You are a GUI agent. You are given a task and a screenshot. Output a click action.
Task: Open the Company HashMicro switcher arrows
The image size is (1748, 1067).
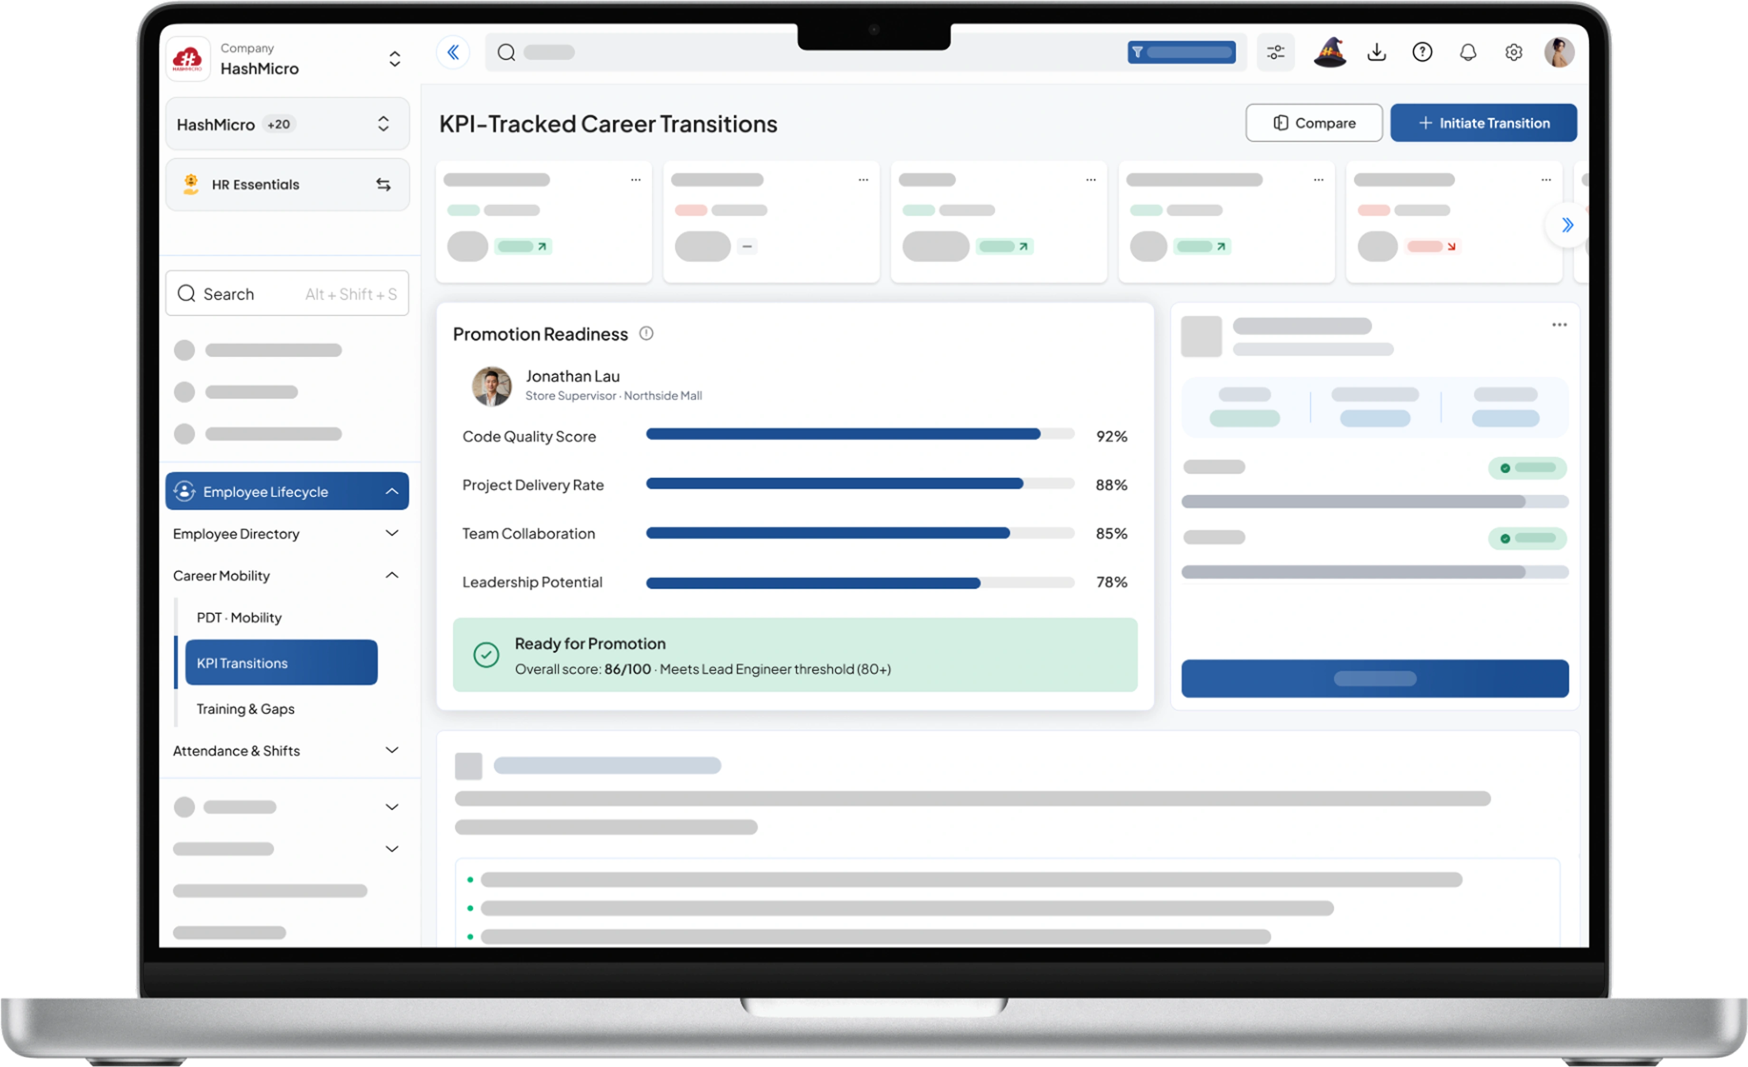[x=394, y=59]
